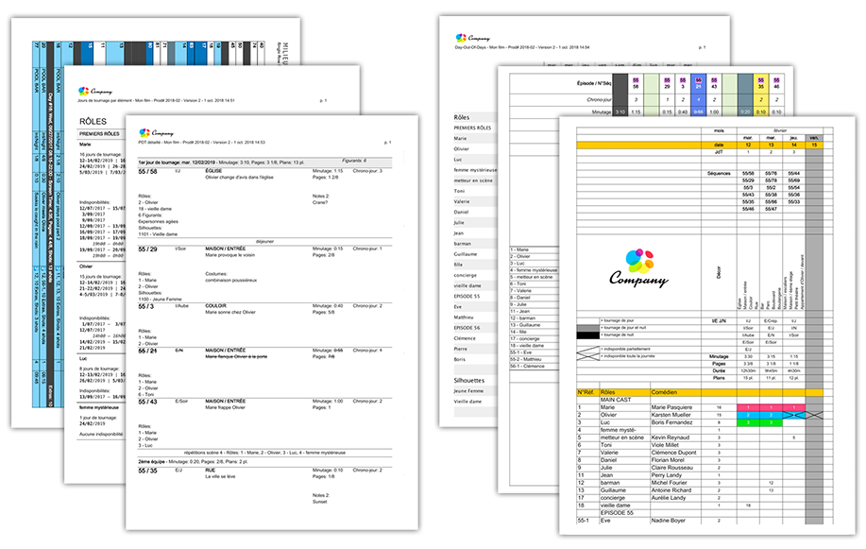Pick the black 'tournage de nuit' legend swatch
866x549 pixels.
tap(587, 335)
